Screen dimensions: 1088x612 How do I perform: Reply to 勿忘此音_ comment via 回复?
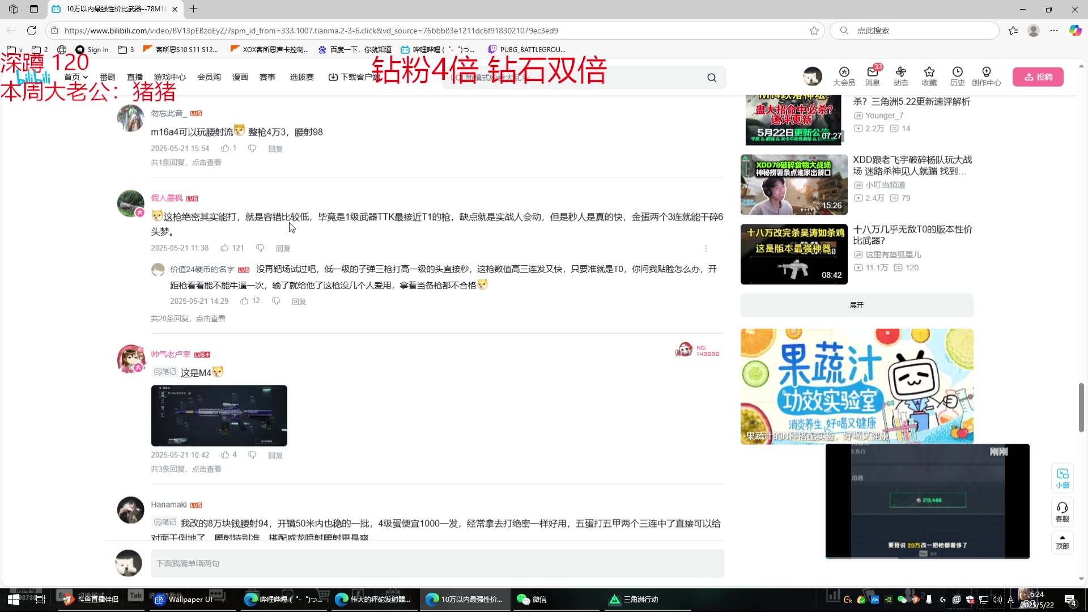275,149
